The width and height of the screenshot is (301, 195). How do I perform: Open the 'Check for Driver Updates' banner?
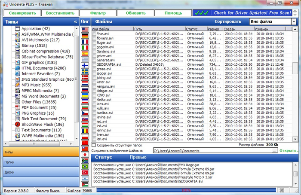(243, 13)
